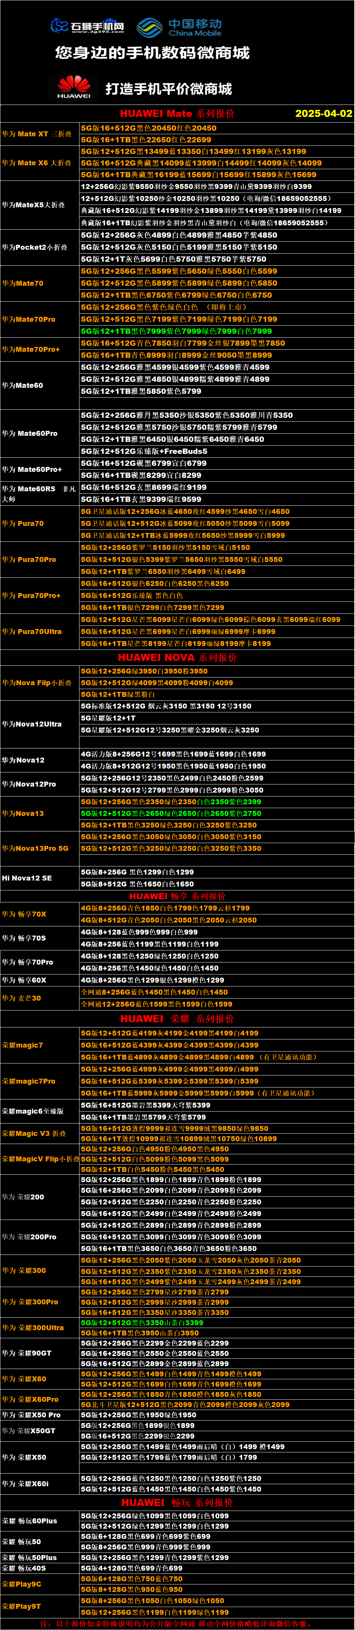The image size is (355, 1630).
Task: Click the HUAWEI 畅享 系列报价 section header
Action: point(177,896)
